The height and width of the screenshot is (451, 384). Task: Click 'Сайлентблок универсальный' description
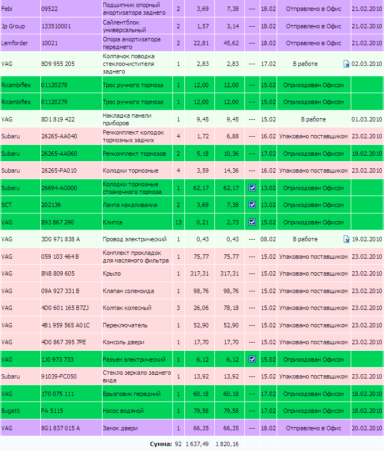click(x=124, y=26)
